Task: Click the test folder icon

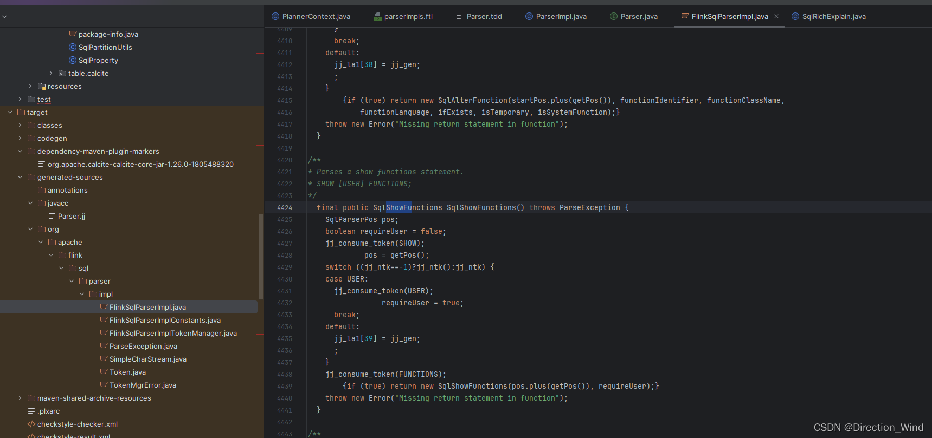Action: [31, 99]
